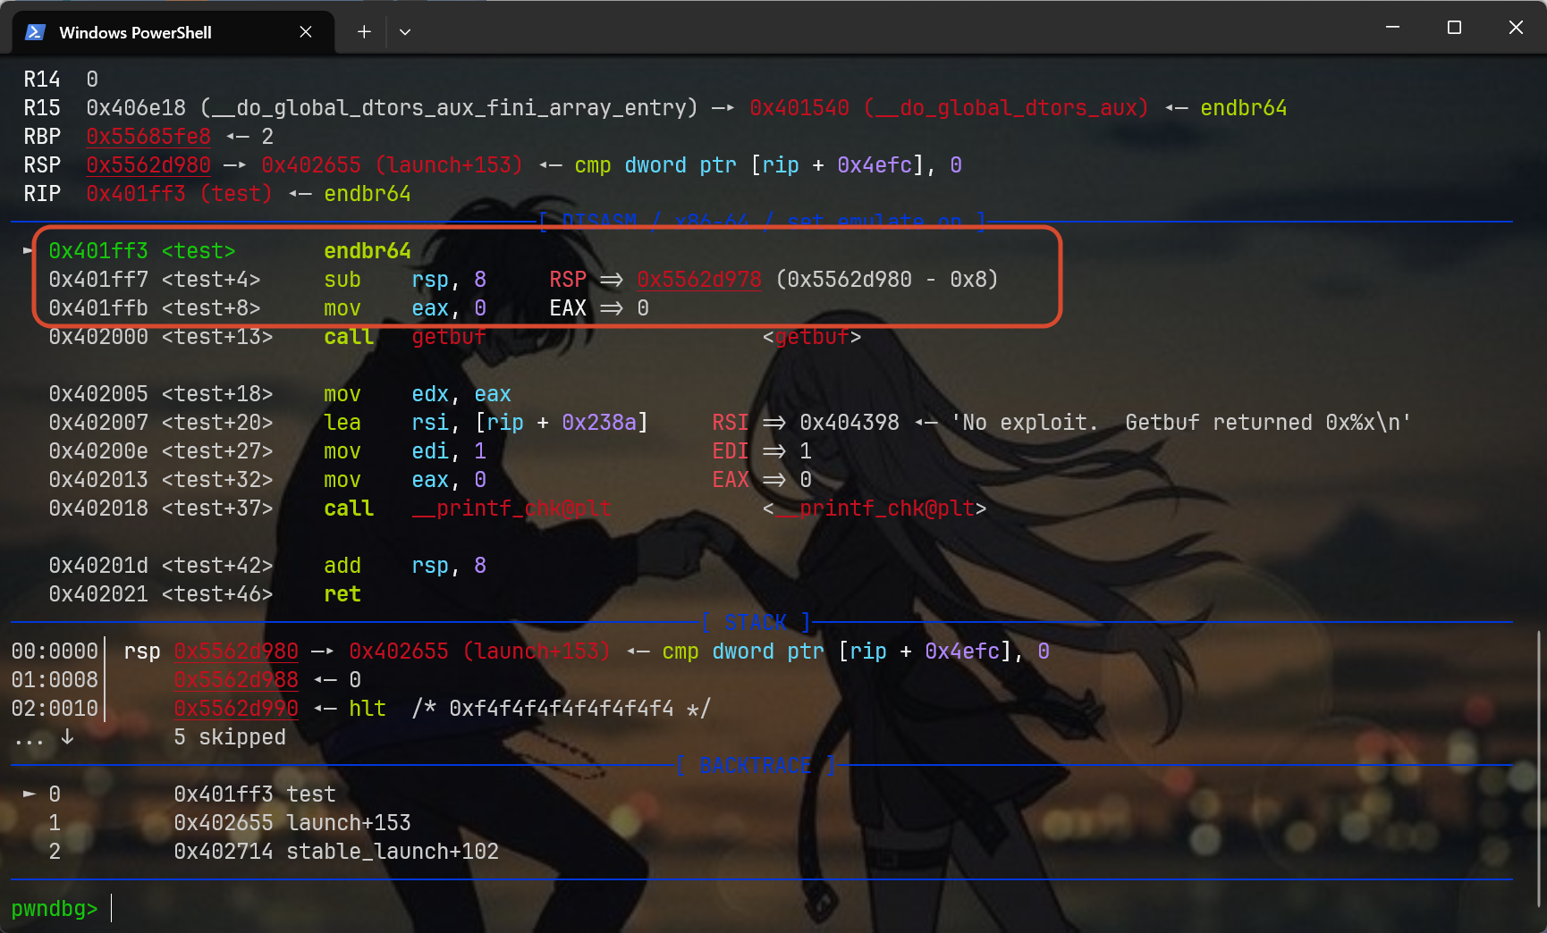Click the 0x402013 <test+32> row
Screen dimensions: 1547x933
(x=430, y=480)
